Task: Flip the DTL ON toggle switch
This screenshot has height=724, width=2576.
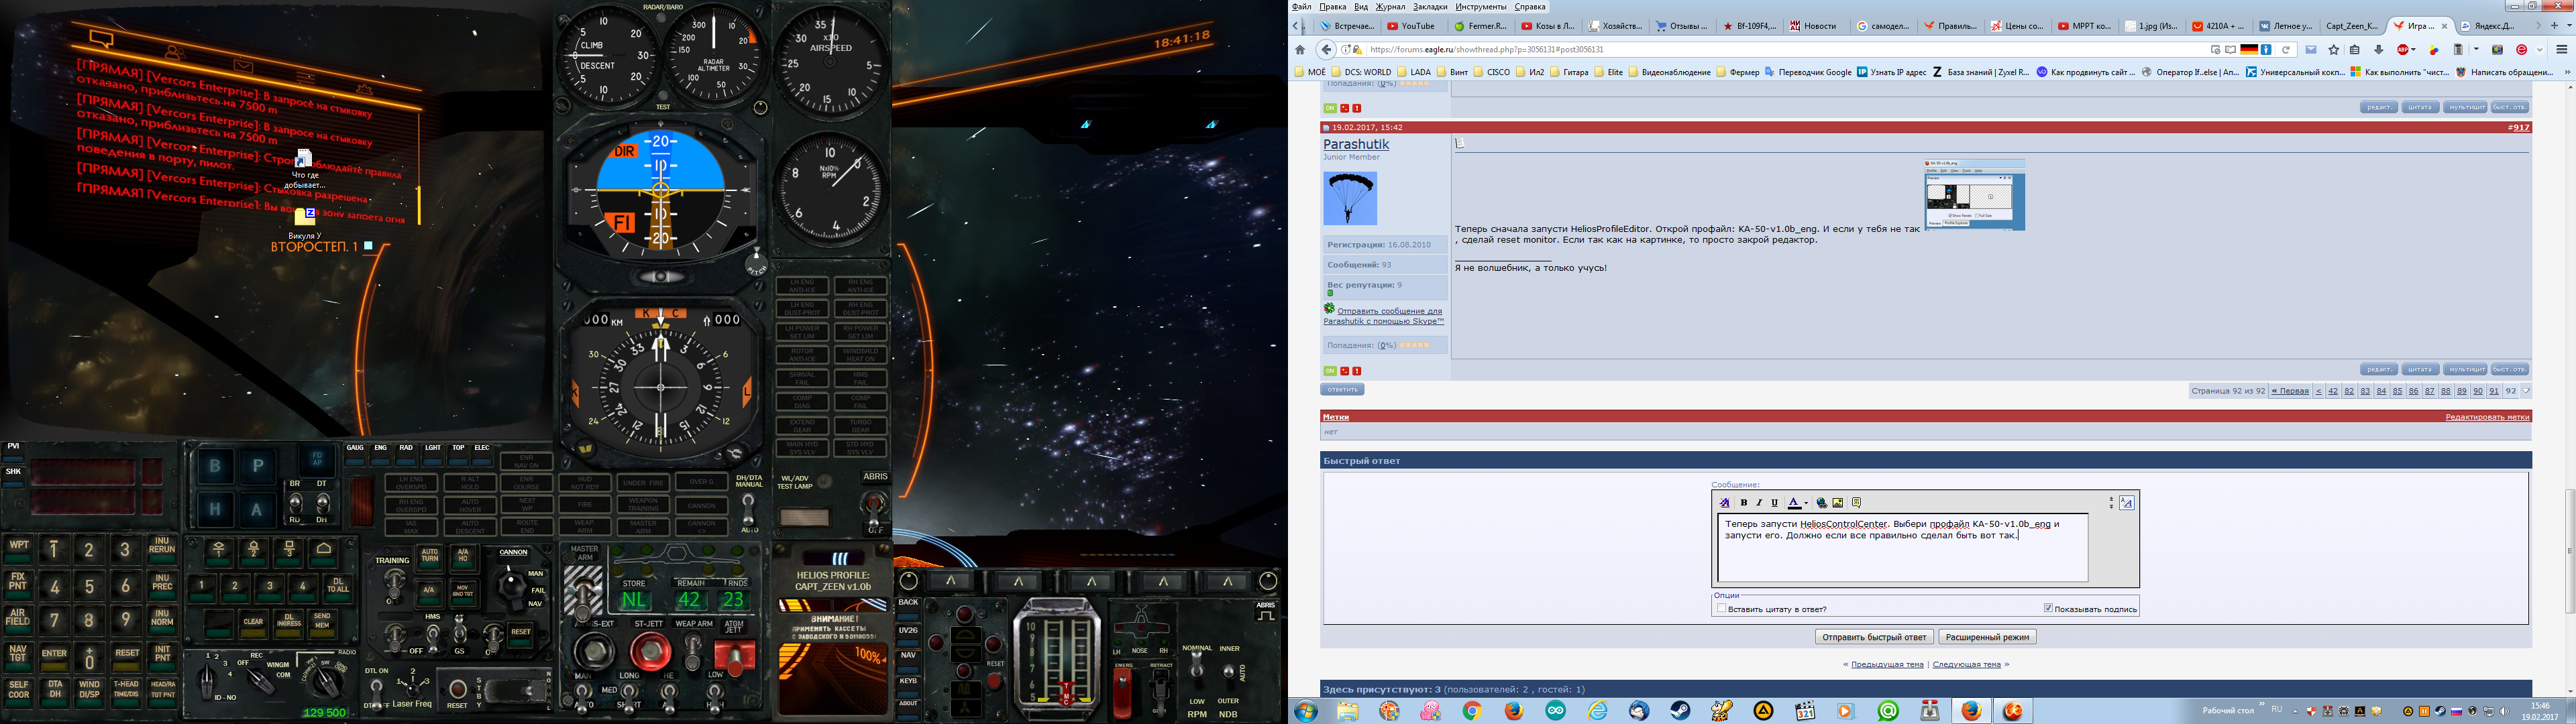Action: (376, 695)
